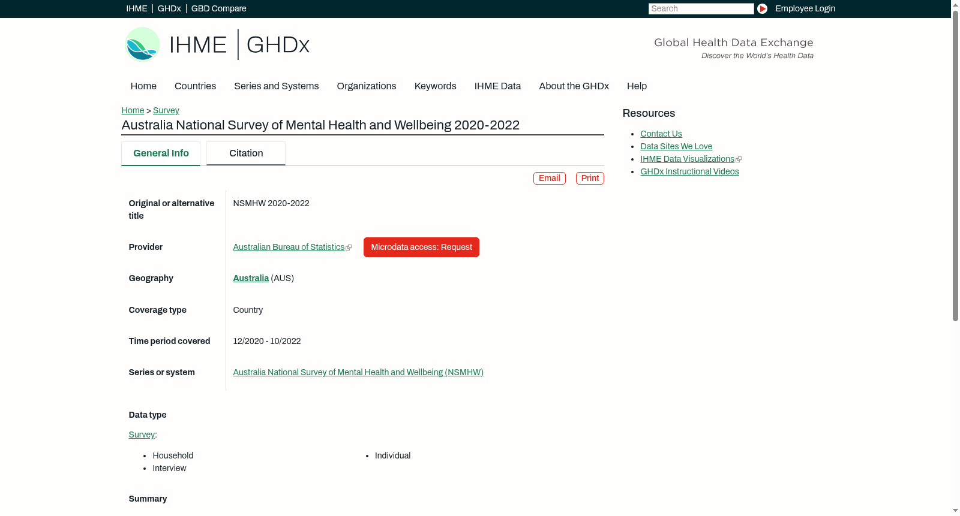Open the Home menu item
This screenshot has height=516, width=960.
pos(143,86)
